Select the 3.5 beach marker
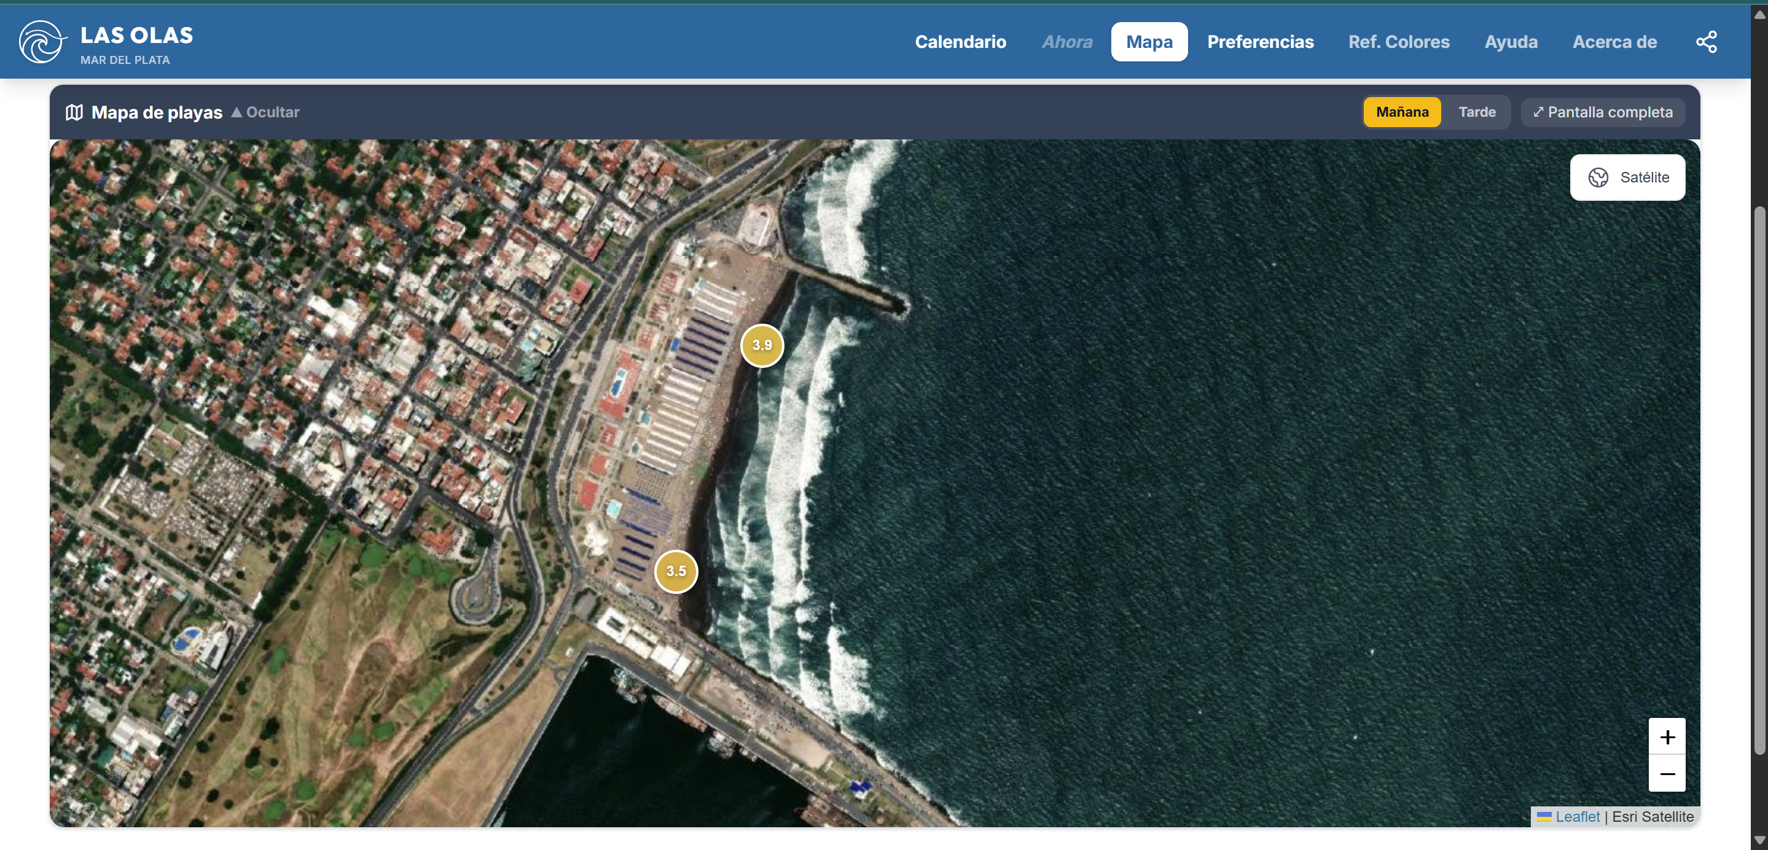 (x=676, y=571)
